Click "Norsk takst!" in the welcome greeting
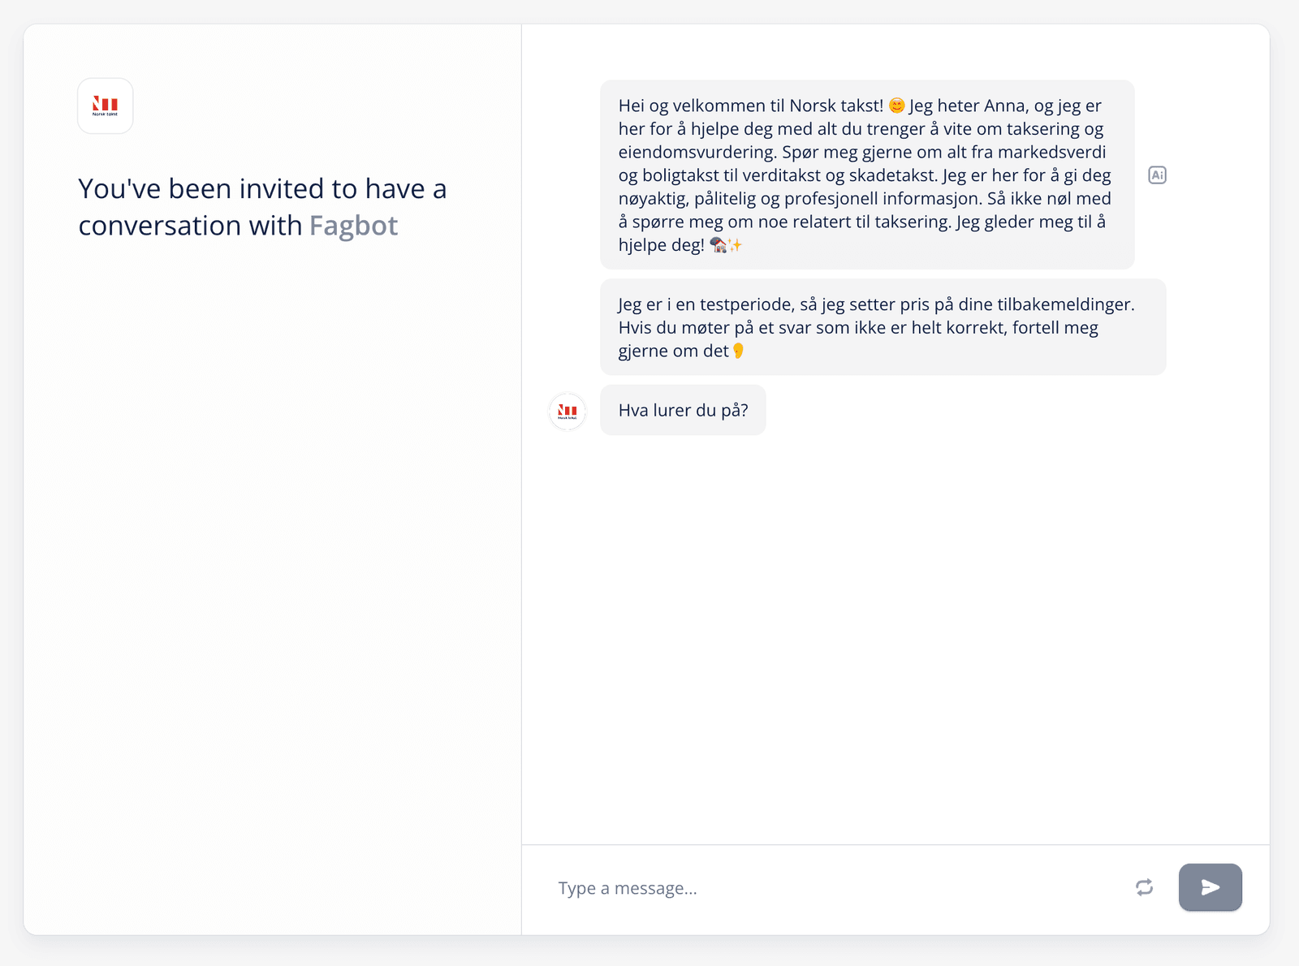The height and width of the screenshot is (966, 1299). (x=836, y=106)
